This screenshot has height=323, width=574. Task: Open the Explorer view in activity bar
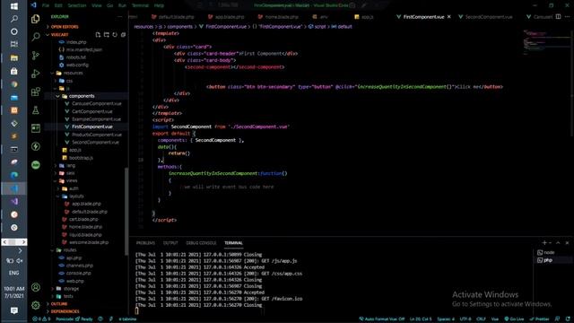(36, 19)
